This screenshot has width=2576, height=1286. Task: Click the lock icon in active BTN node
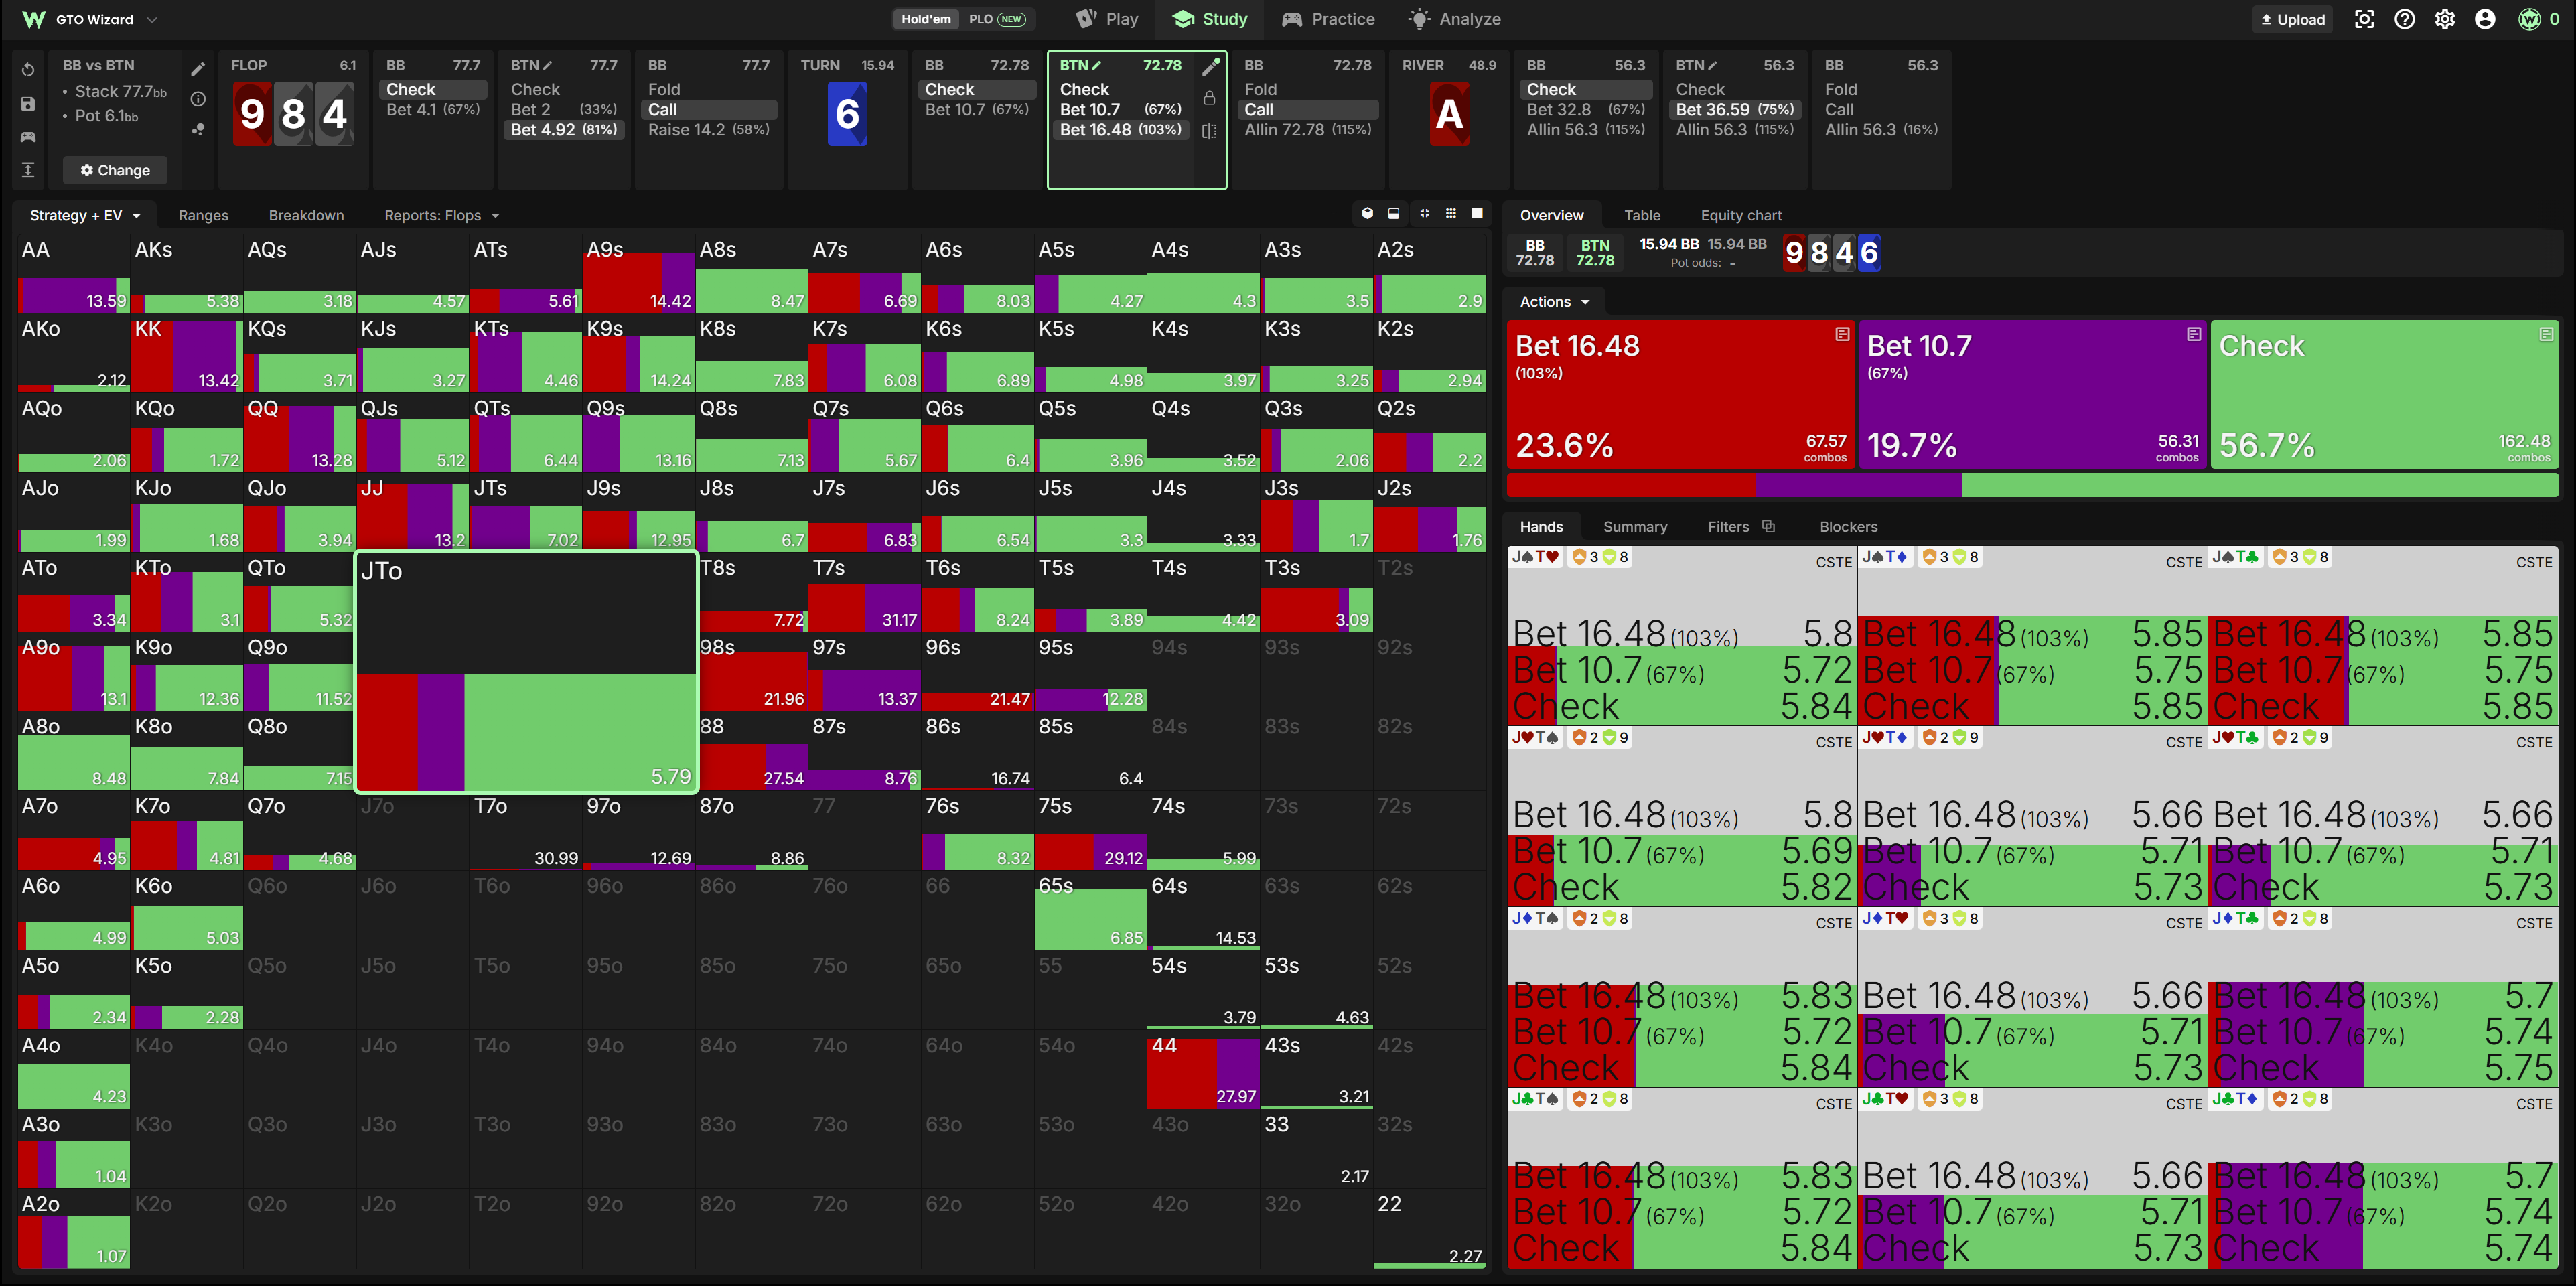click(1210, 98)
